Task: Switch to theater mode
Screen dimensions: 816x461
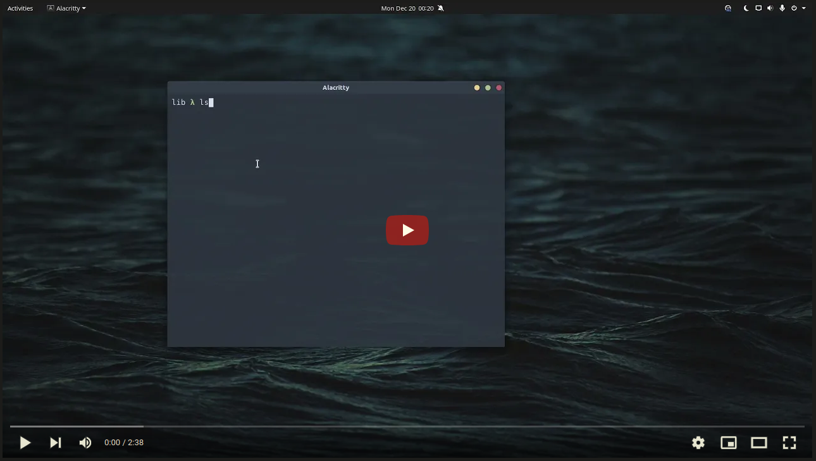Action: tap(759, 443)
